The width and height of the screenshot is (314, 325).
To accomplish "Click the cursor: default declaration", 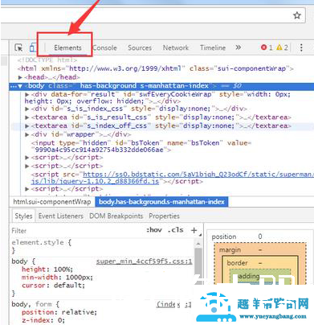I will click(x=53, y=286).
